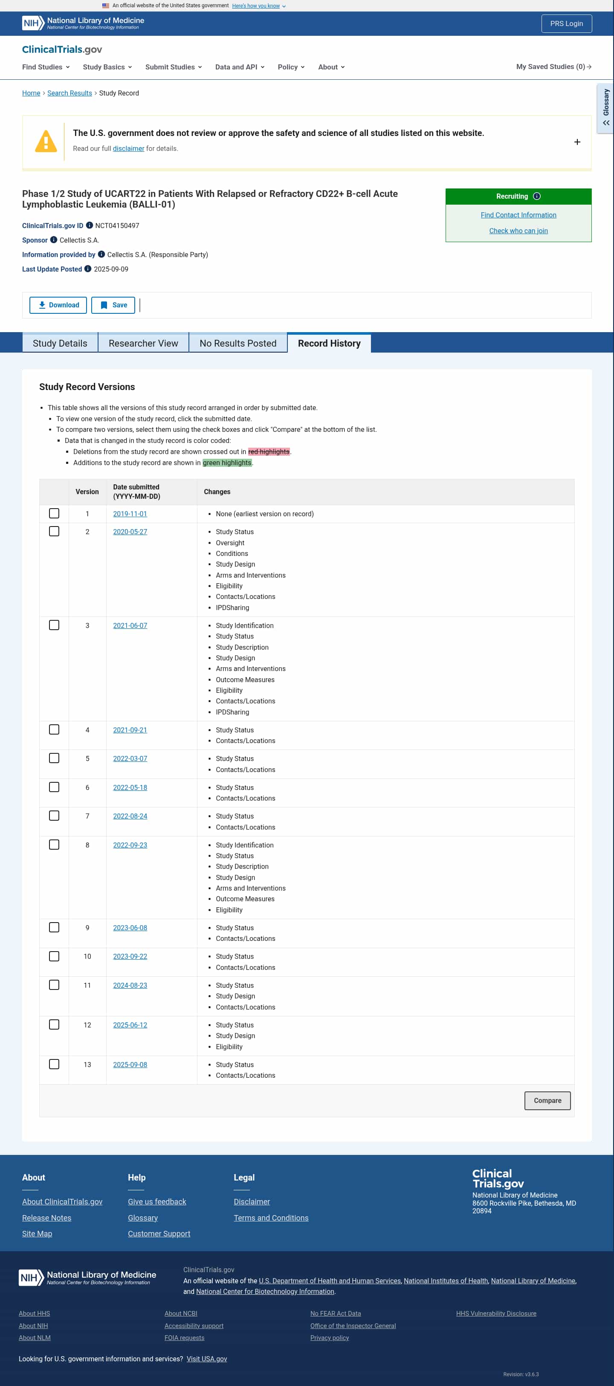
Task: Expand the Data and API menu
Action: click(x=240, y=67)
